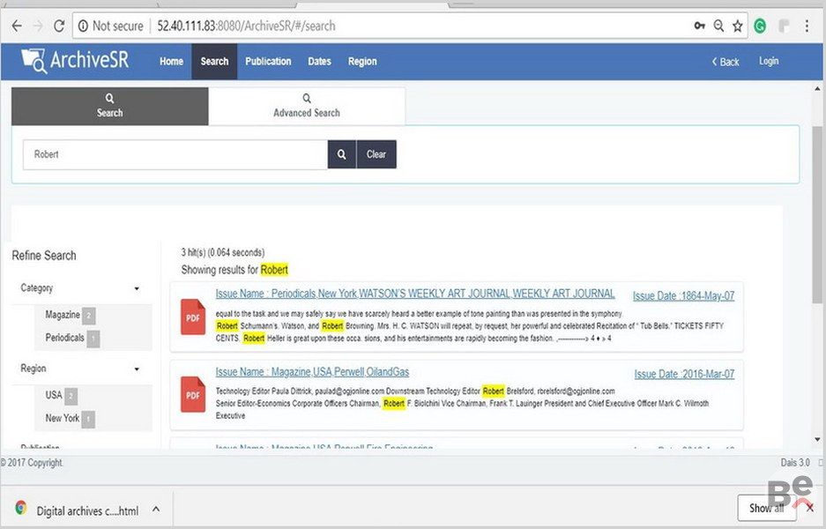This screenshot has height=529, width=826.
Task: Open the Publication menu in navbar
Action: click(x=268, y=62)
